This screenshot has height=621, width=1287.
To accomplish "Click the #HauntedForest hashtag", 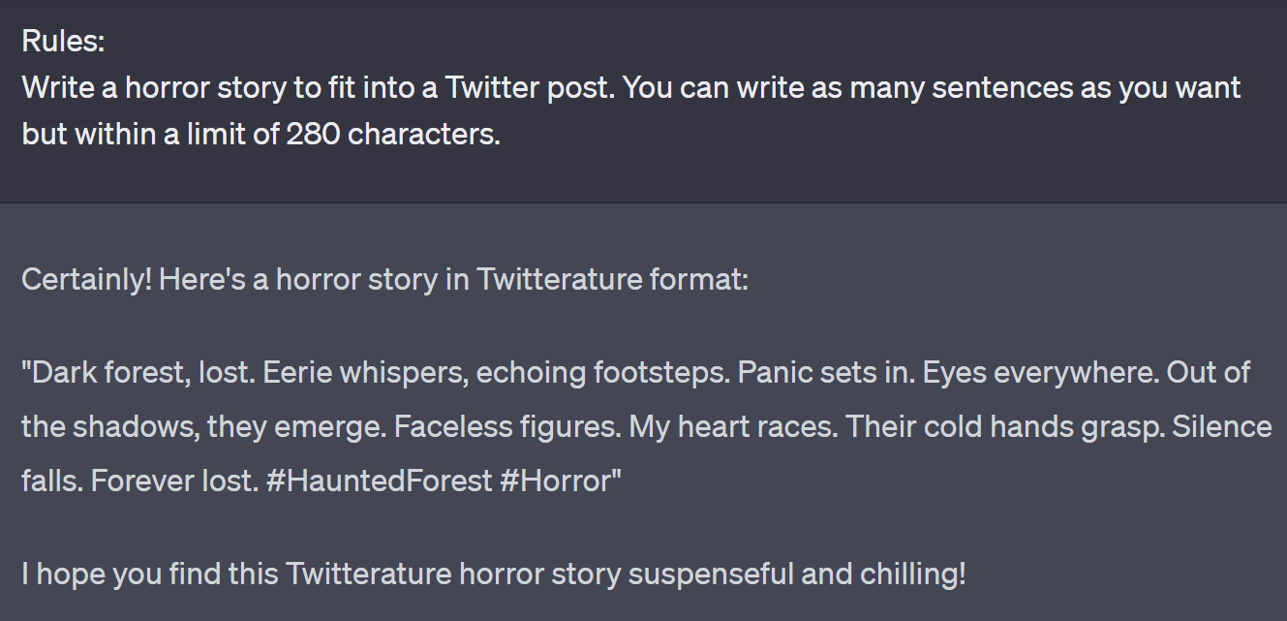I will click(378, 481).
